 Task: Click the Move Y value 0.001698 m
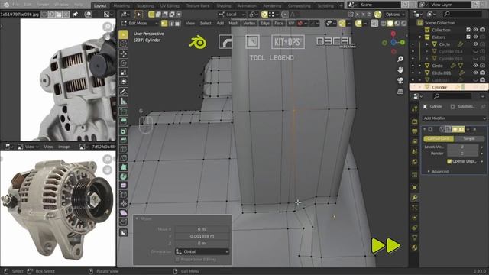coord(202,236)
